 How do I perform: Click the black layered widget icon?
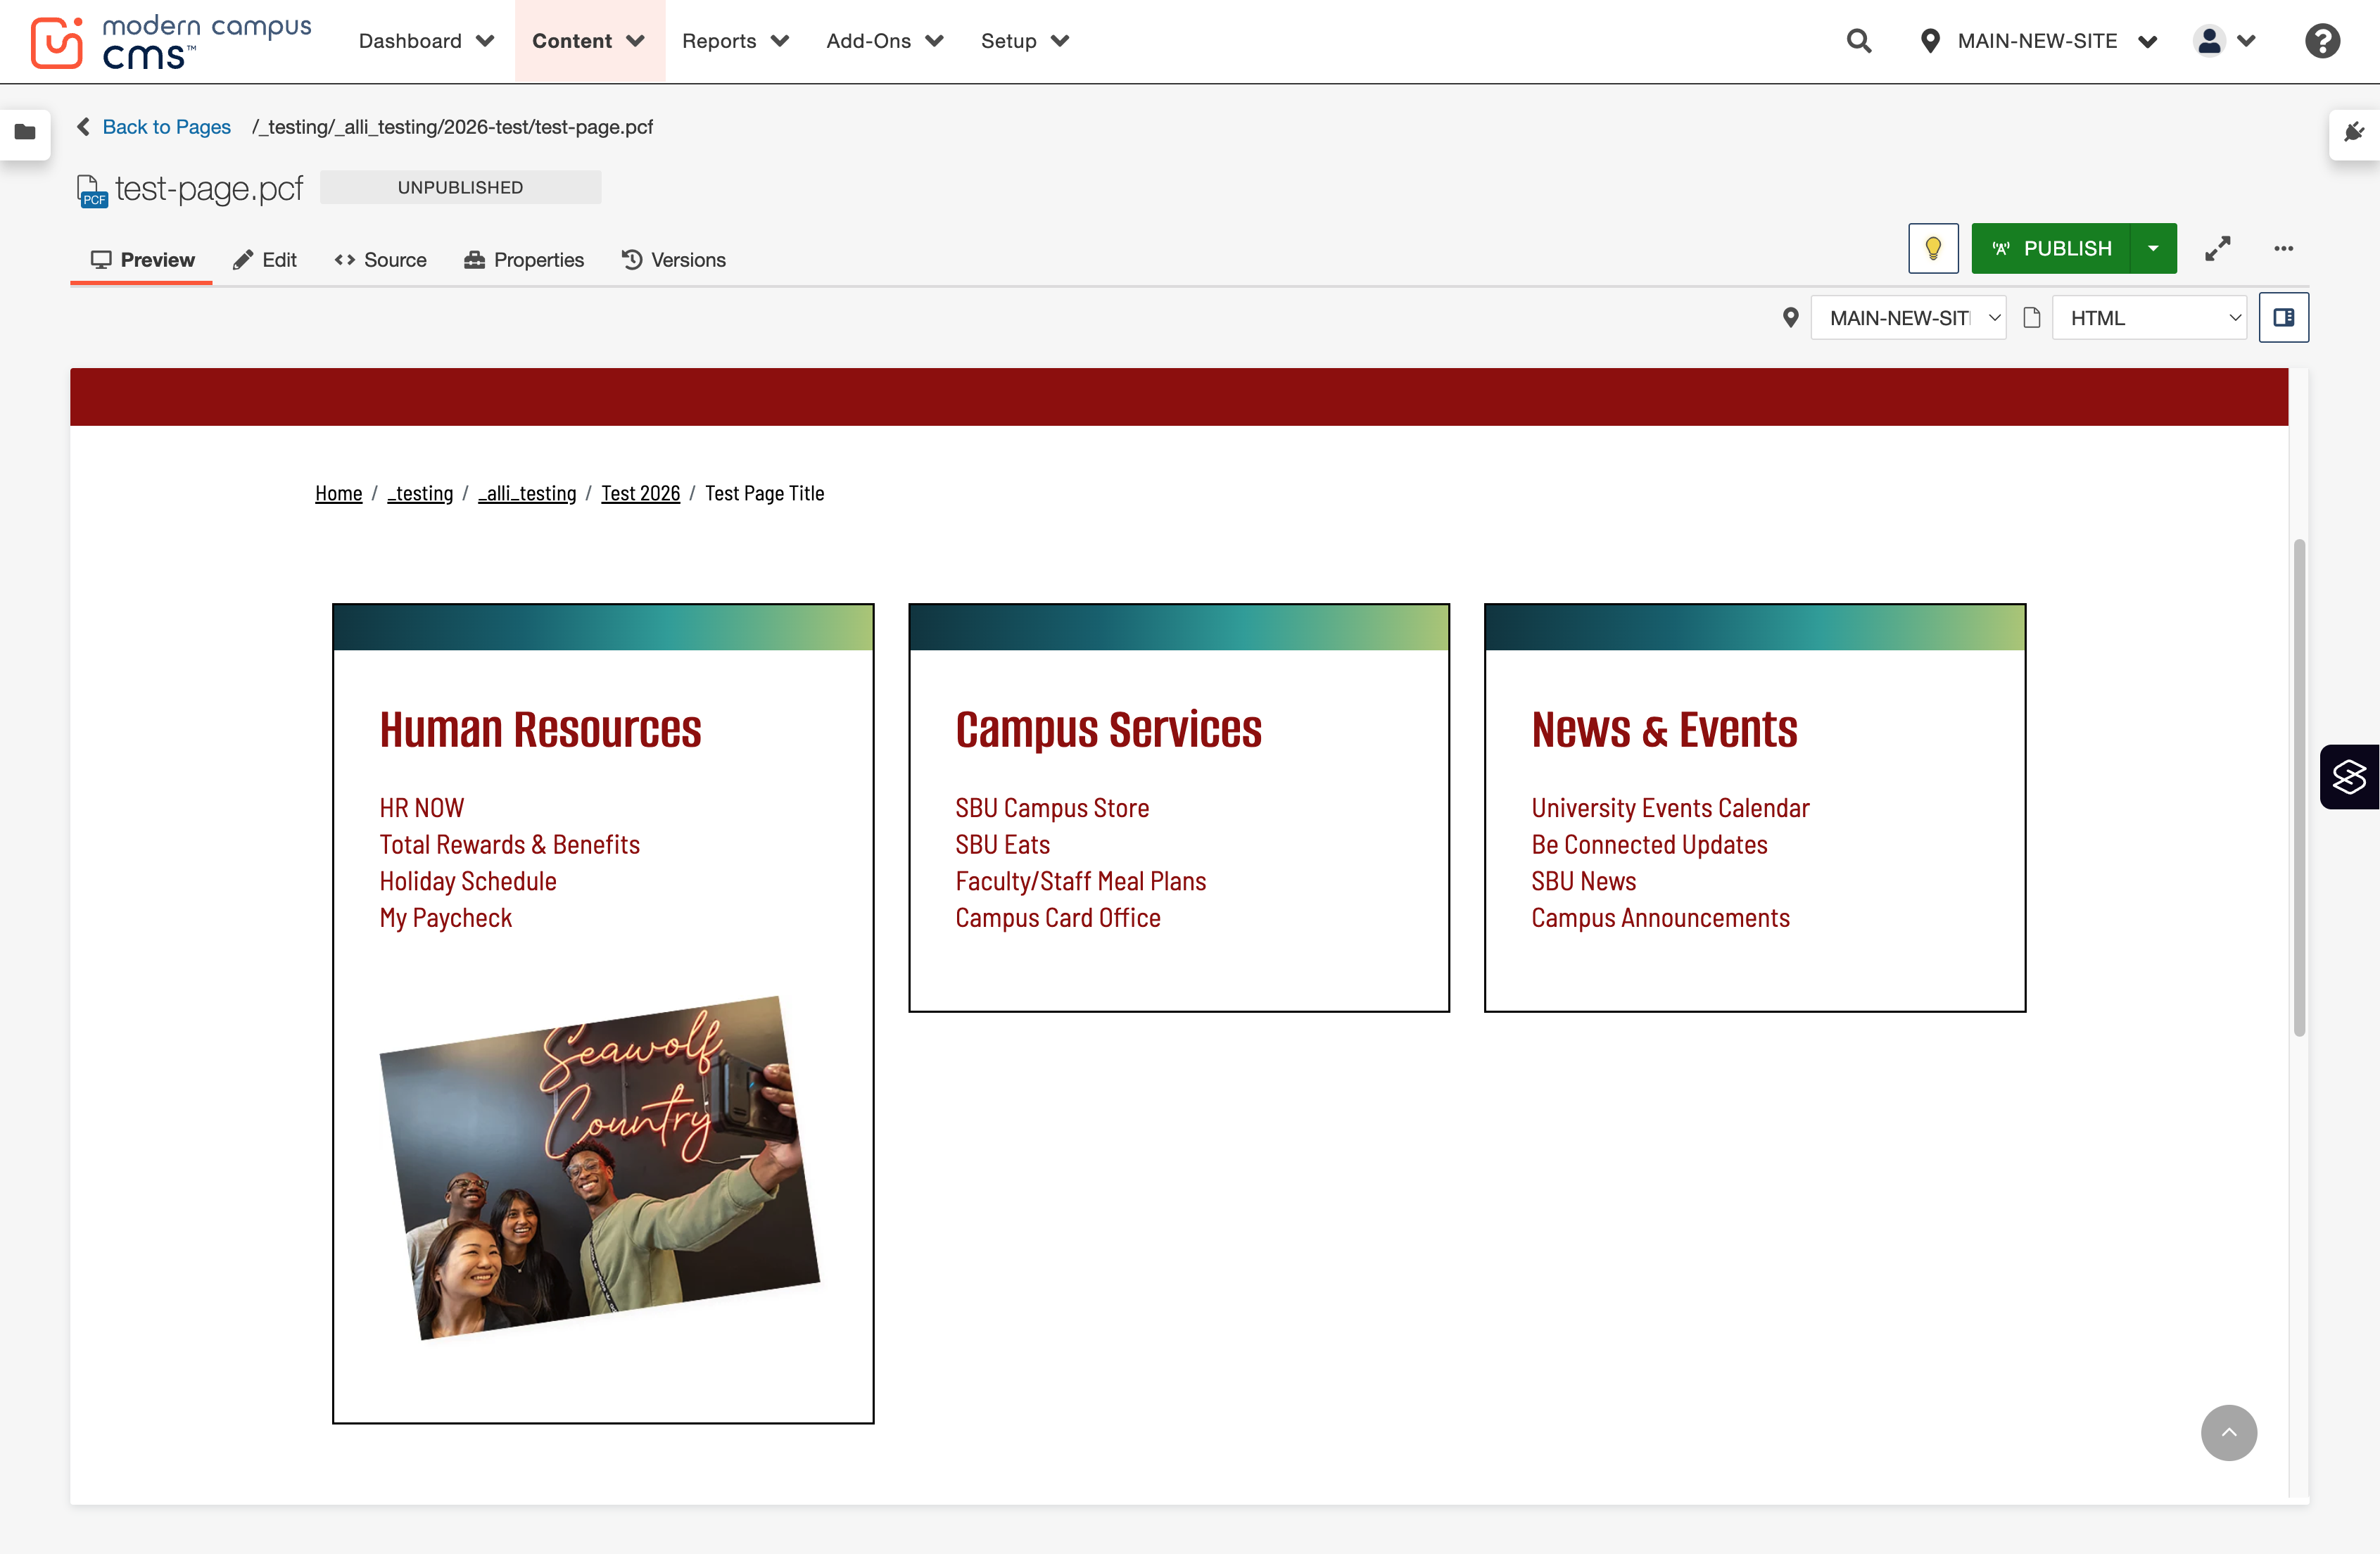2349,776
